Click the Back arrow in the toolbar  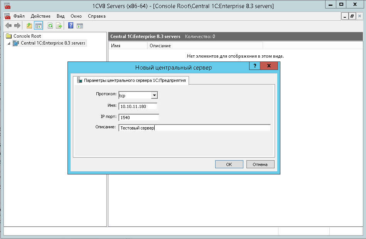(x=8, y=26)
